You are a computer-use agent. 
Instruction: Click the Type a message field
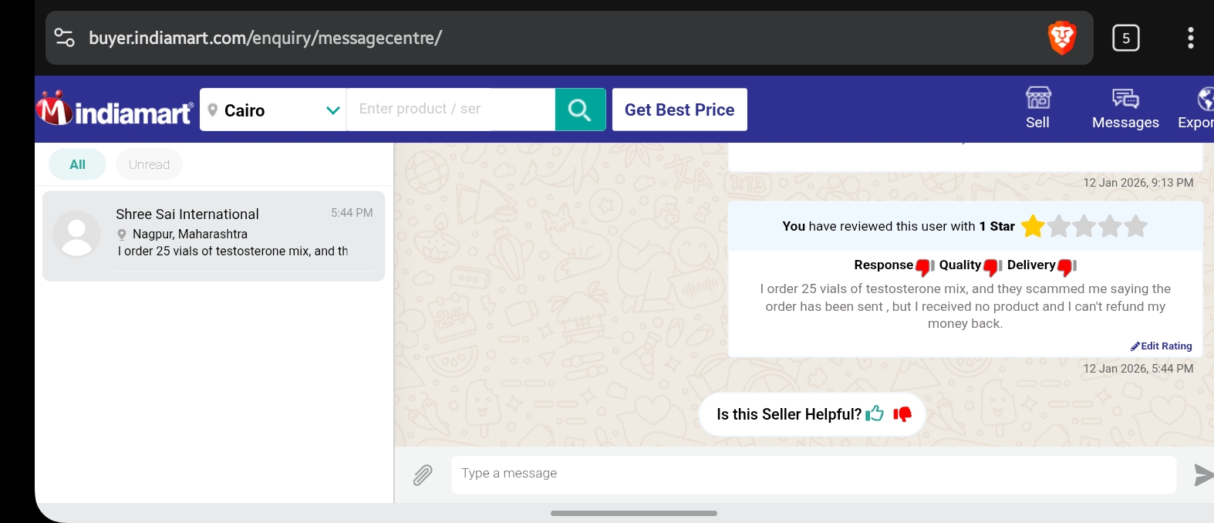tap(814, 474)
